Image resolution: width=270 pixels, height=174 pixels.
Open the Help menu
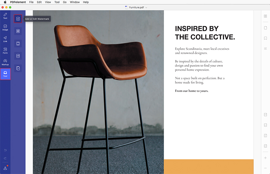(x=86, y=2)
